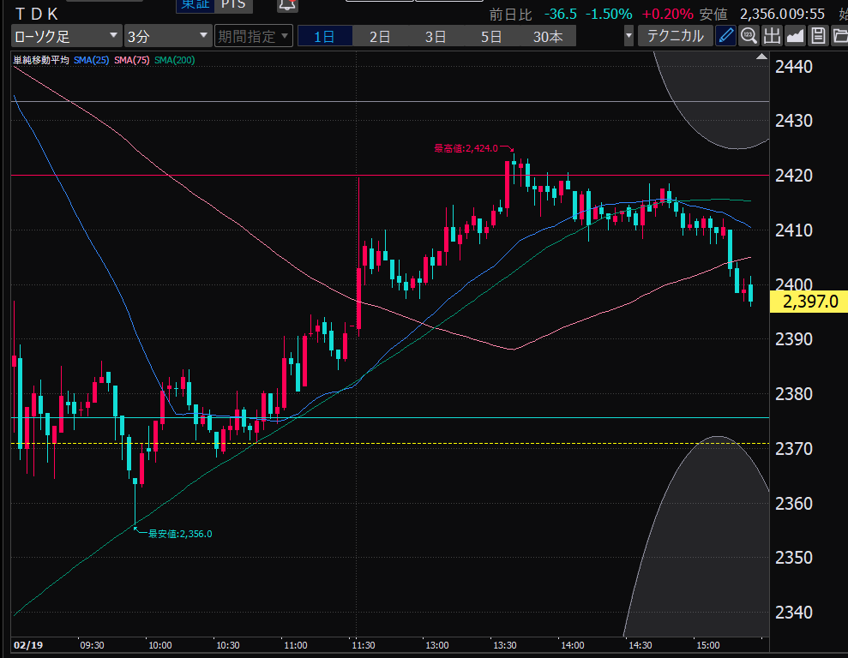Click the floppy disk save icon
848x658 pixels.
coord(818,36)
